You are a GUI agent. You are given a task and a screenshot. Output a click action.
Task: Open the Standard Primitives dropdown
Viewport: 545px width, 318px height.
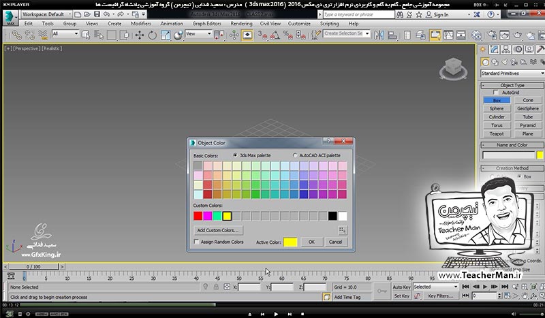(512, 74)
